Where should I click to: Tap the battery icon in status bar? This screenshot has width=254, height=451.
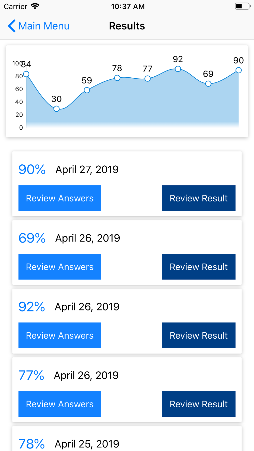243,6
